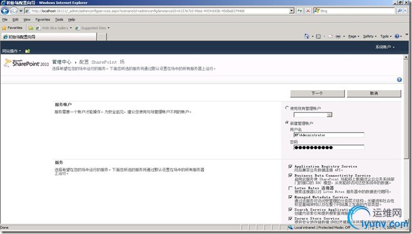
Task: Select 使用现有管理帐户 radio button
Action: click(287, 108)
